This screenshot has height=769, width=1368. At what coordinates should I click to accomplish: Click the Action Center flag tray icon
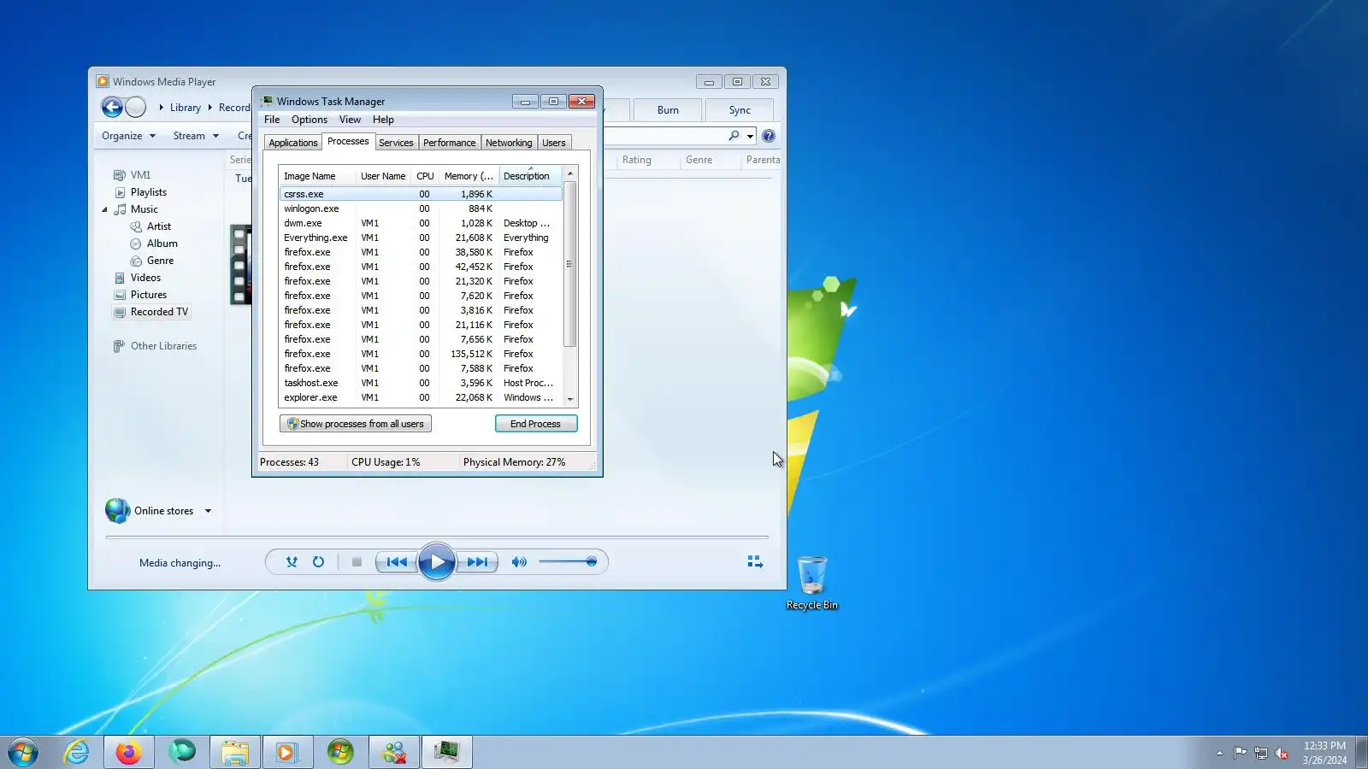1240,753
